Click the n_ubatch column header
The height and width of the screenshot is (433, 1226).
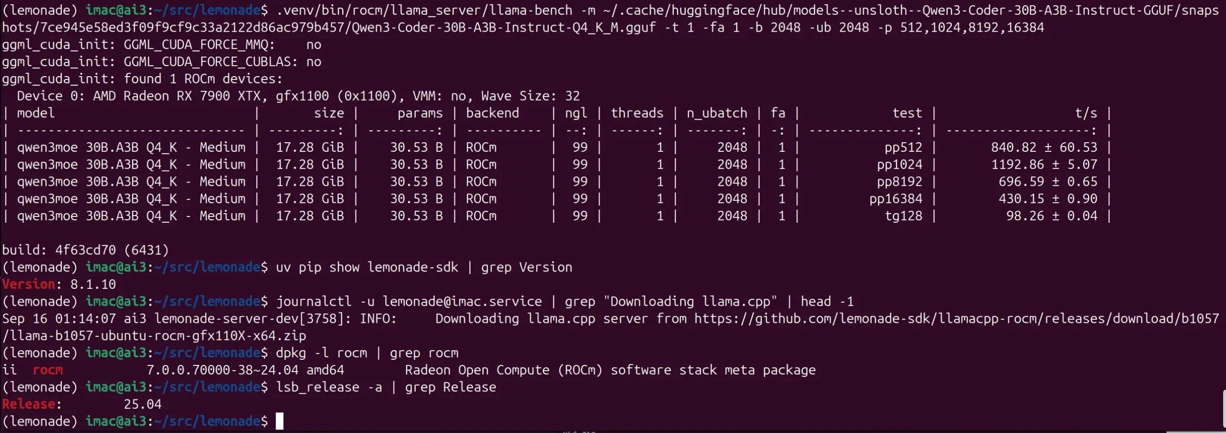click(x=716, y=114)
